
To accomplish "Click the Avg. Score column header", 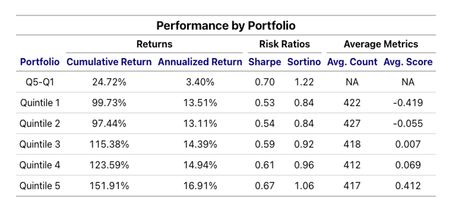I will click(x=408, y=62).
